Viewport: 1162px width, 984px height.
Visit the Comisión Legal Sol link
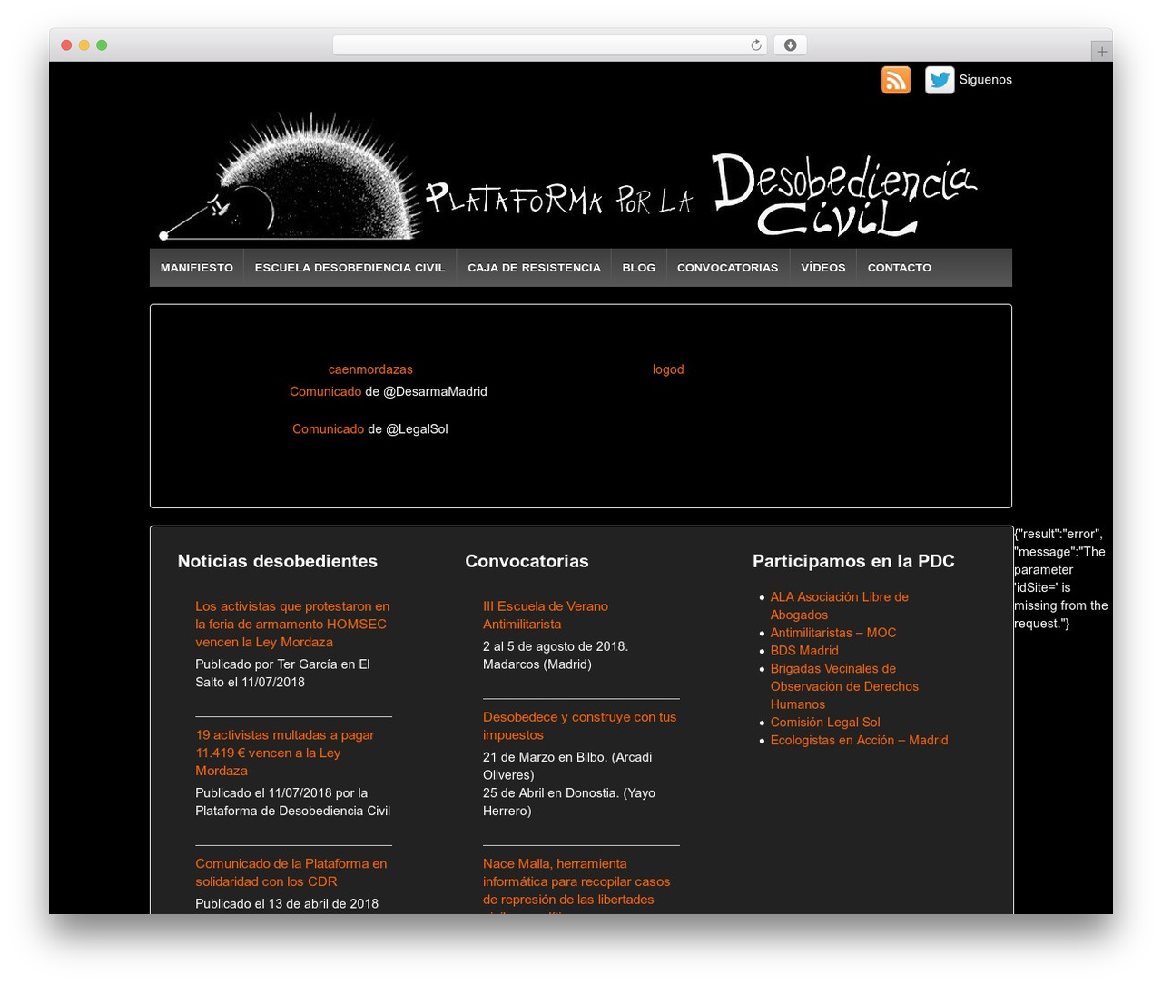point(825,723)
